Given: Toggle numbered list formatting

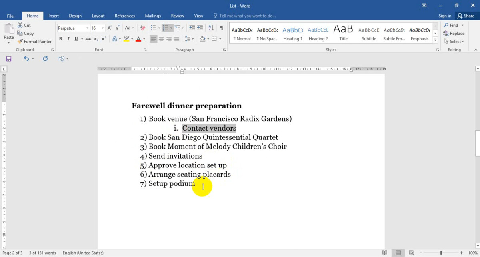Looking at the screenshot, I should (x=166, y=28).
